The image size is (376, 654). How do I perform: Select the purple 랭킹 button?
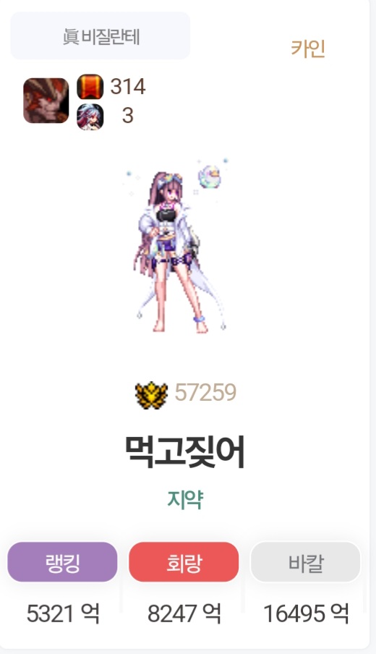click(62, 562)
